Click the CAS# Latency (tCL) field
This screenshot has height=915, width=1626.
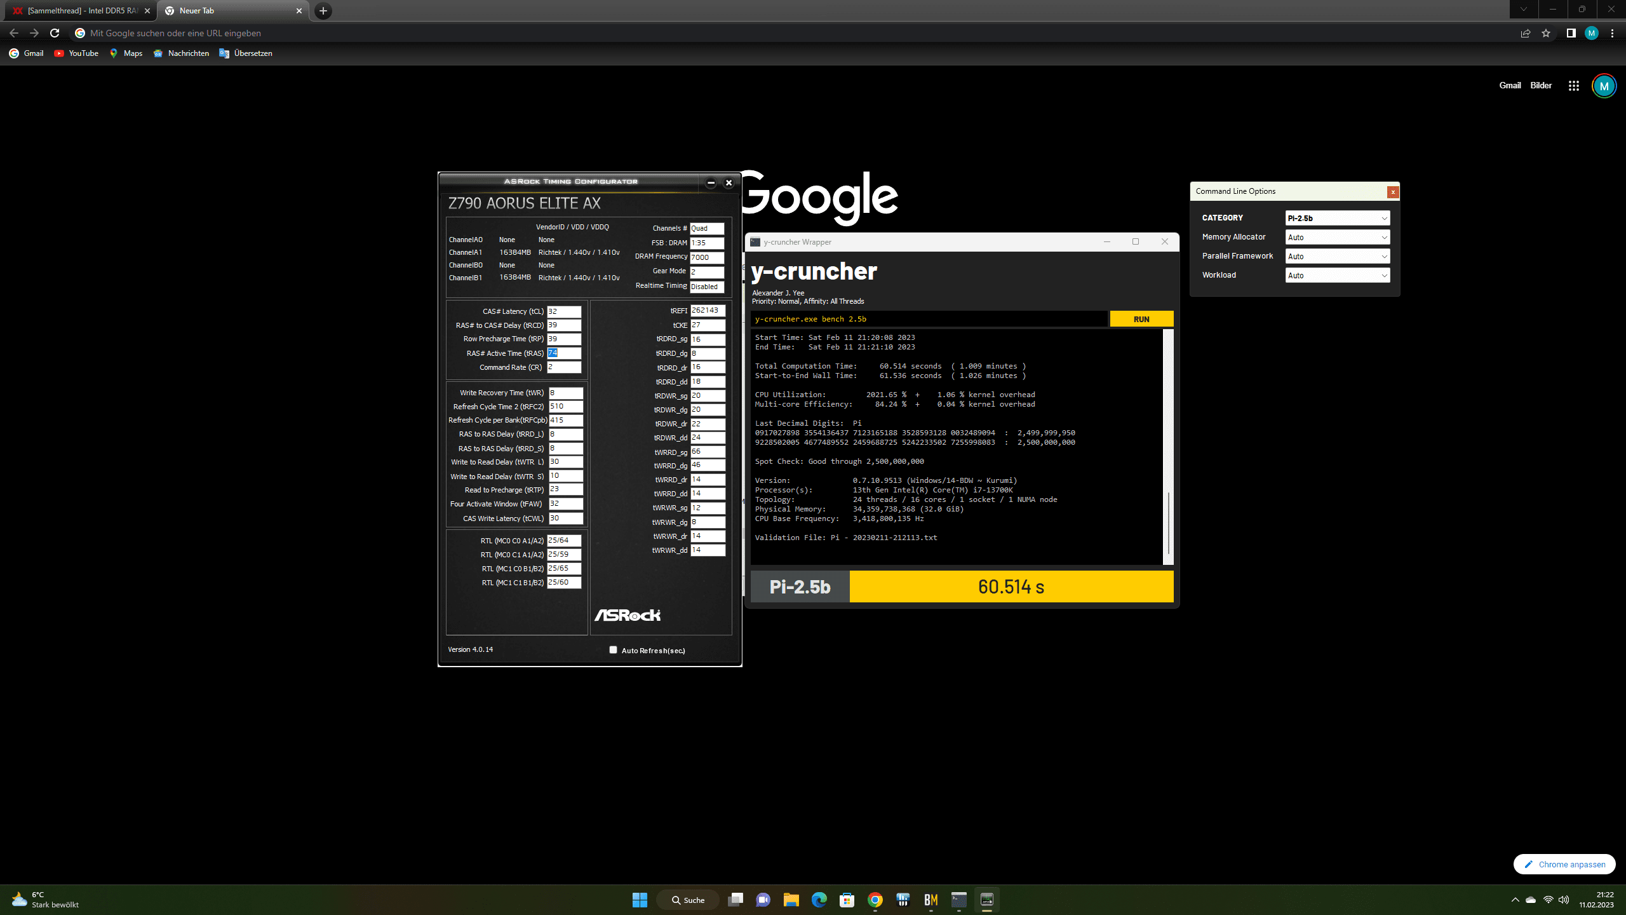[x=564, y=311]
